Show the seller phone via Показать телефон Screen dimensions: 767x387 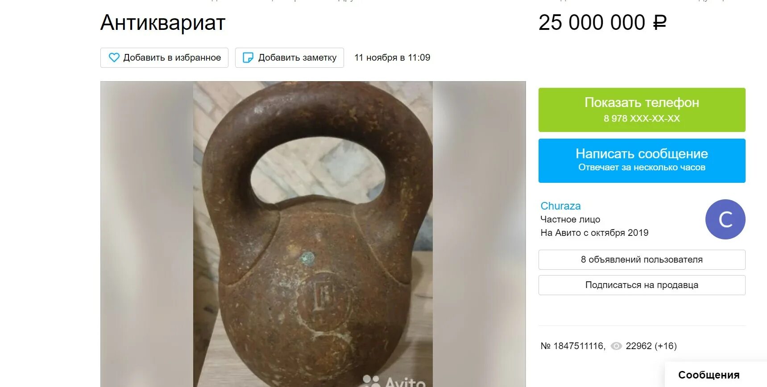coord(642,110)
